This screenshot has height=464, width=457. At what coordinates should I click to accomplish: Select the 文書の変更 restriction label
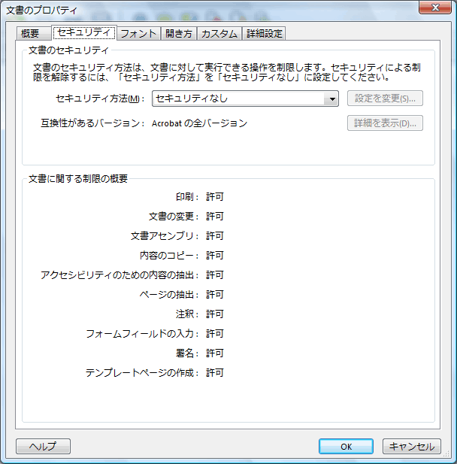(173, 217)
